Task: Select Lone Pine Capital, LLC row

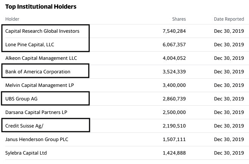Action: coord(30,44)
